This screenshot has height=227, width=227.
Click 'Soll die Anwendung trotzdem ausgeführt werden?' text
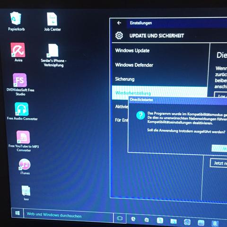pyautogui.click(x=186, y=131)
